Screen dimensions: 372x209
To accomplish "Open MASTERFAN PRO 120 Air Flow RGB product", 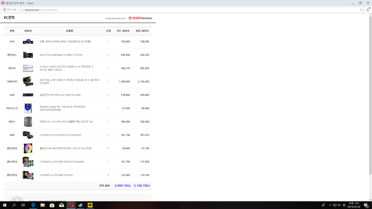I will point(65,148).
